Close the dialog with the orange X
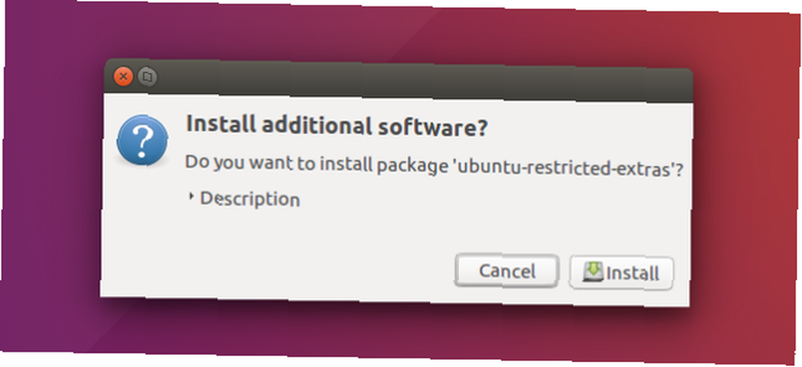 (x=124, y=77)
